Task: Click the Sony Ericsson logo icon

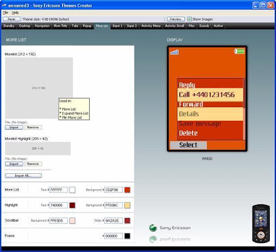Action: (x=153, y=228)
